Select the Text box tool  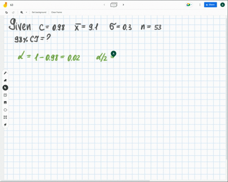[5, 117]
